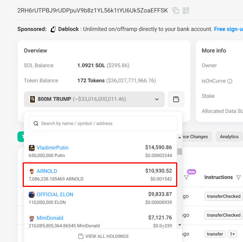
Task: Click the MiniDonald token avatar icon
Action: tap(32, 218)
